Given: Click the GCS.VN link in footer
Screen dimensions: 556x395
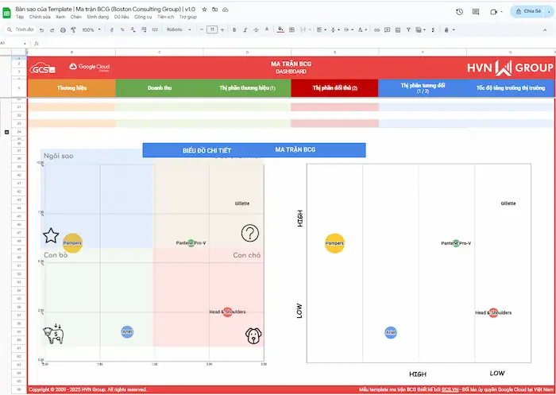Looking at the screenshot, I should click(450, 389).
